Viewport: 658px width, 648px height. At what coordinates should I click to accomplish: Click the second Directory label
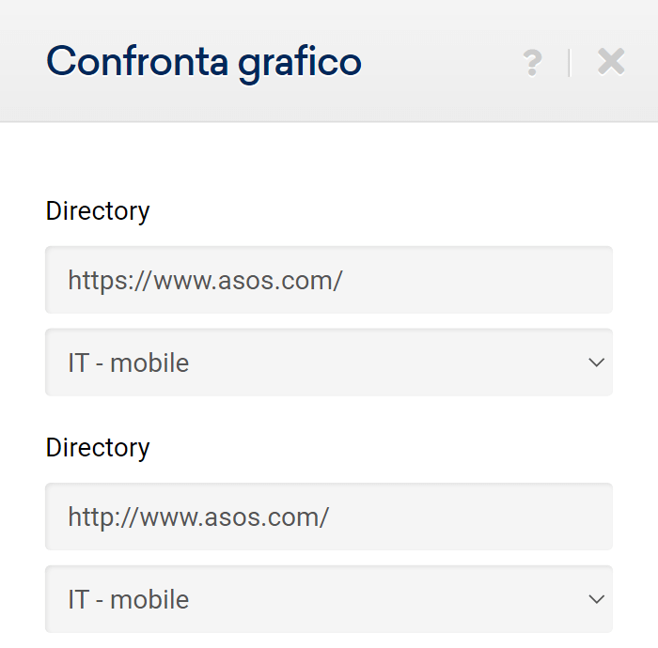tap(98, 447)
